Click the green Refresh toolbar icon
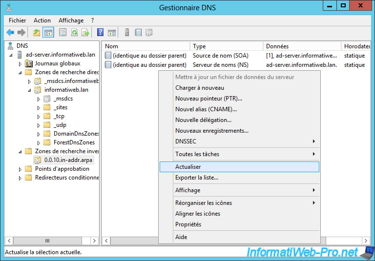 point(74,32)
